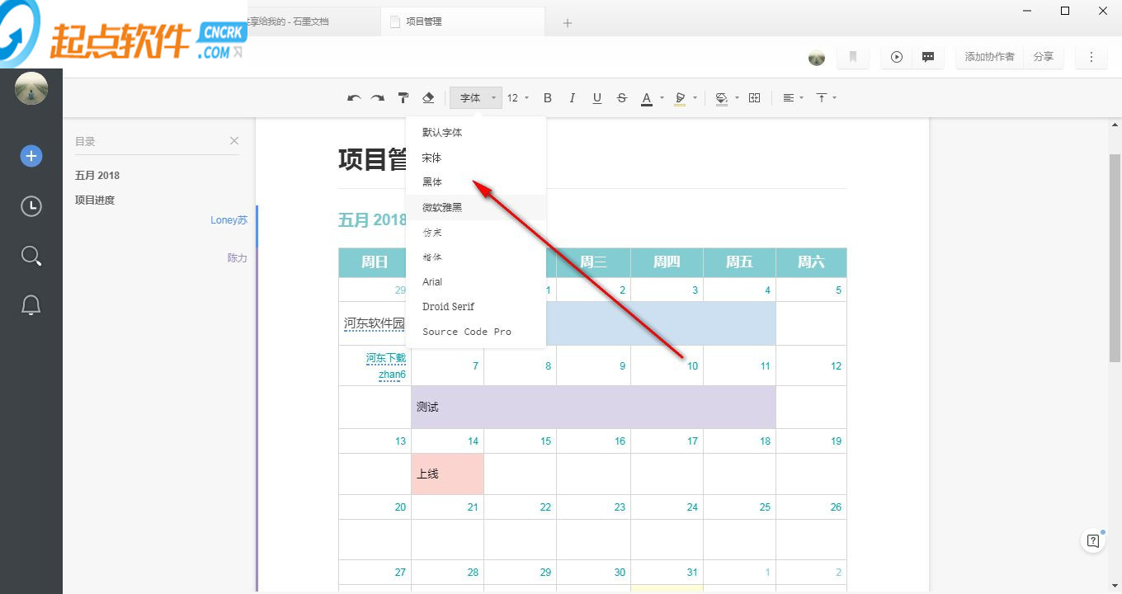Click the zhan6 underlined text
Image resolution: width=1122 pixels, height=594 pixels.
click(393, 375)
